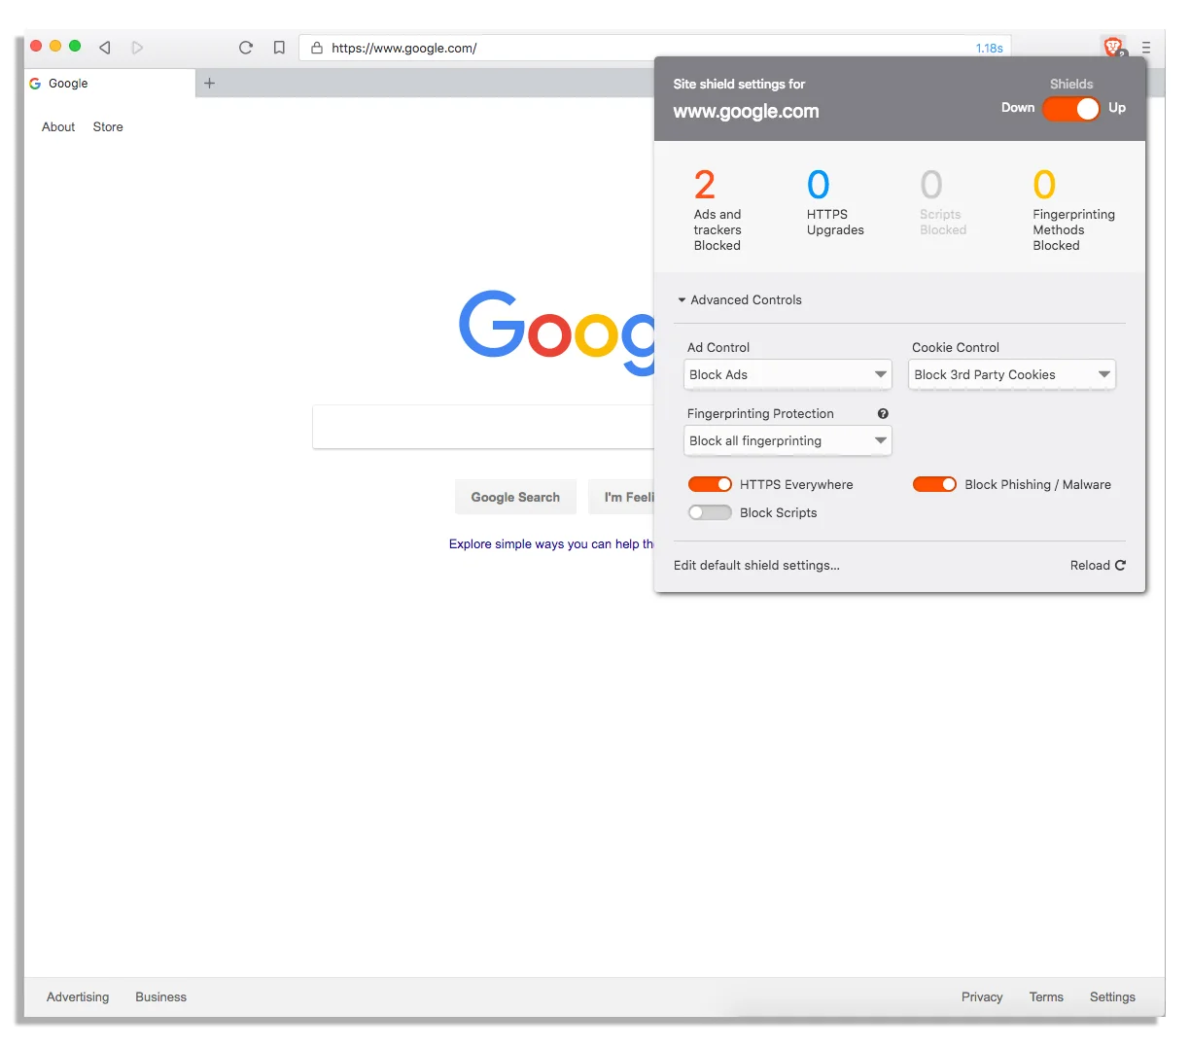Viewport: 1190px width, 1048px height.
Task: Open the hamburger menu icon
Action: (1146, 48)
